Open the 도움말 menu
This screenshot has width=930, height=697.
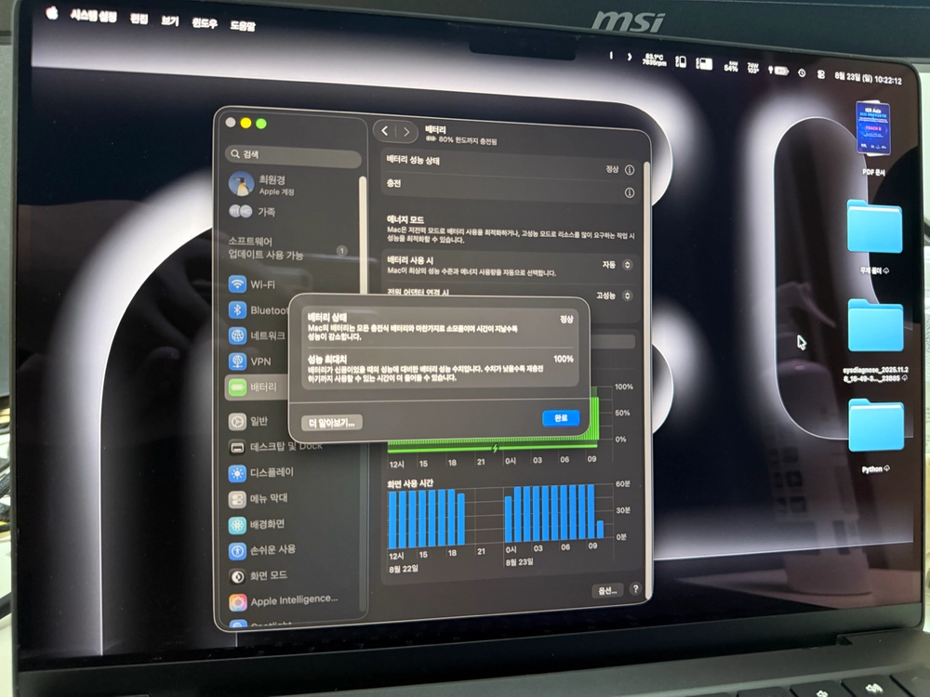click(243, 25)
